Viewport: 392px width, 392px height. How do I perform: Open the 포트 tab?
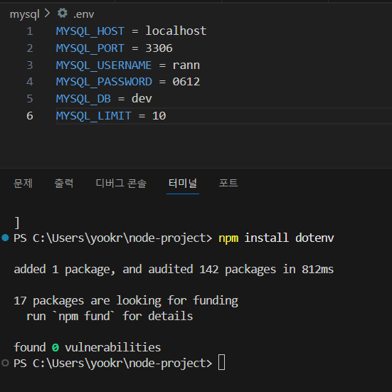(228, 184)
